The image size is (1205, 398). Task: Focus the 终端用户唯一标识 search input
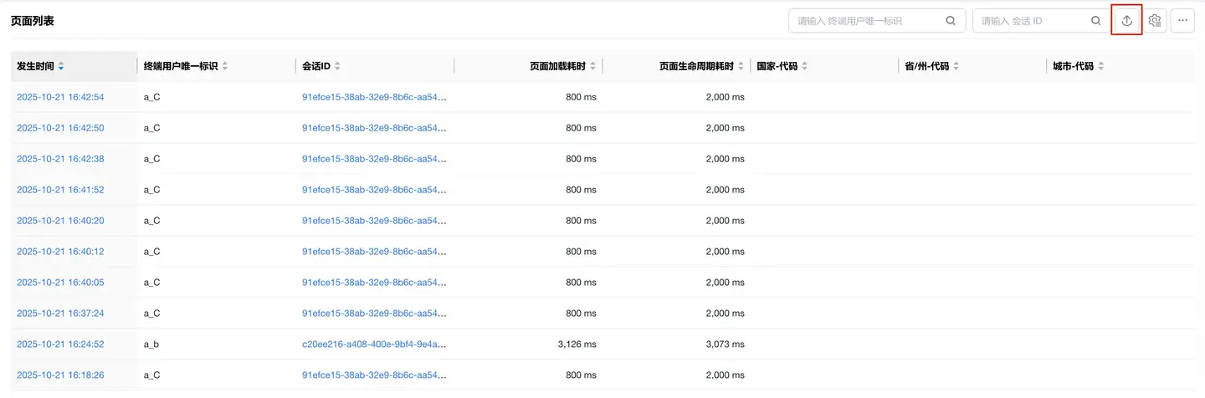(x=866, y=21)
